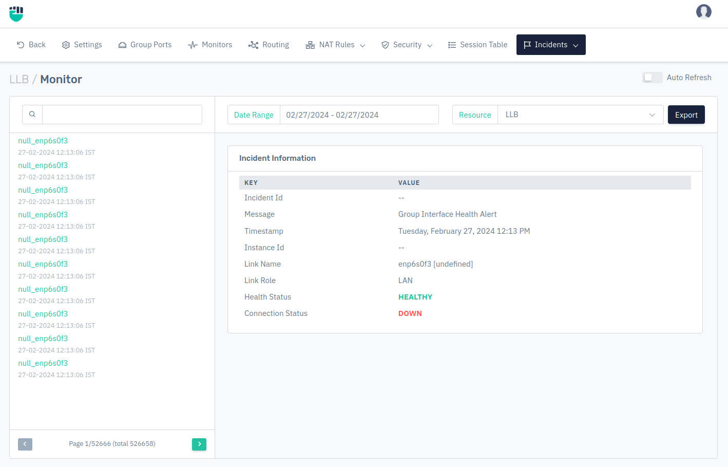Click the Back arrow icon
Viewport: 728px width, 467px height.
[x=21, y=45]
